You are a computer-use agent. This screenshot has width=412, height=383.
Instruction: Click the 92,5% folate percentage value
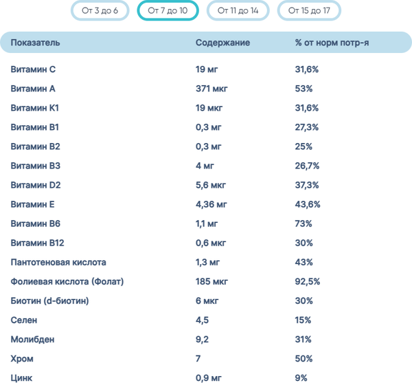tap(309, 281)
